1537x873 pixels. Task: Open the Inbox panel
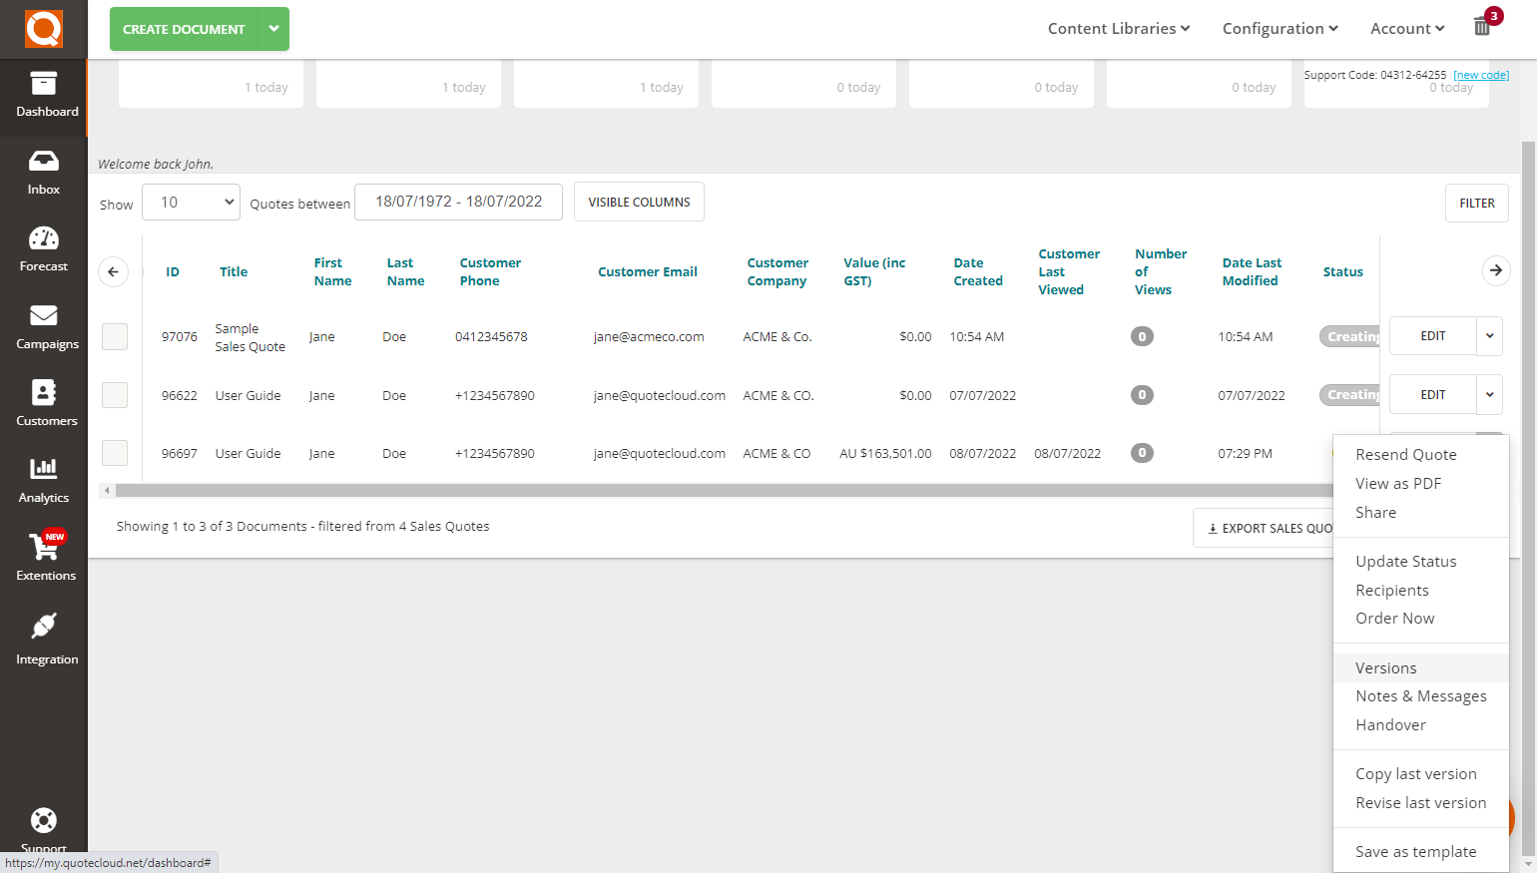(44, 172)
